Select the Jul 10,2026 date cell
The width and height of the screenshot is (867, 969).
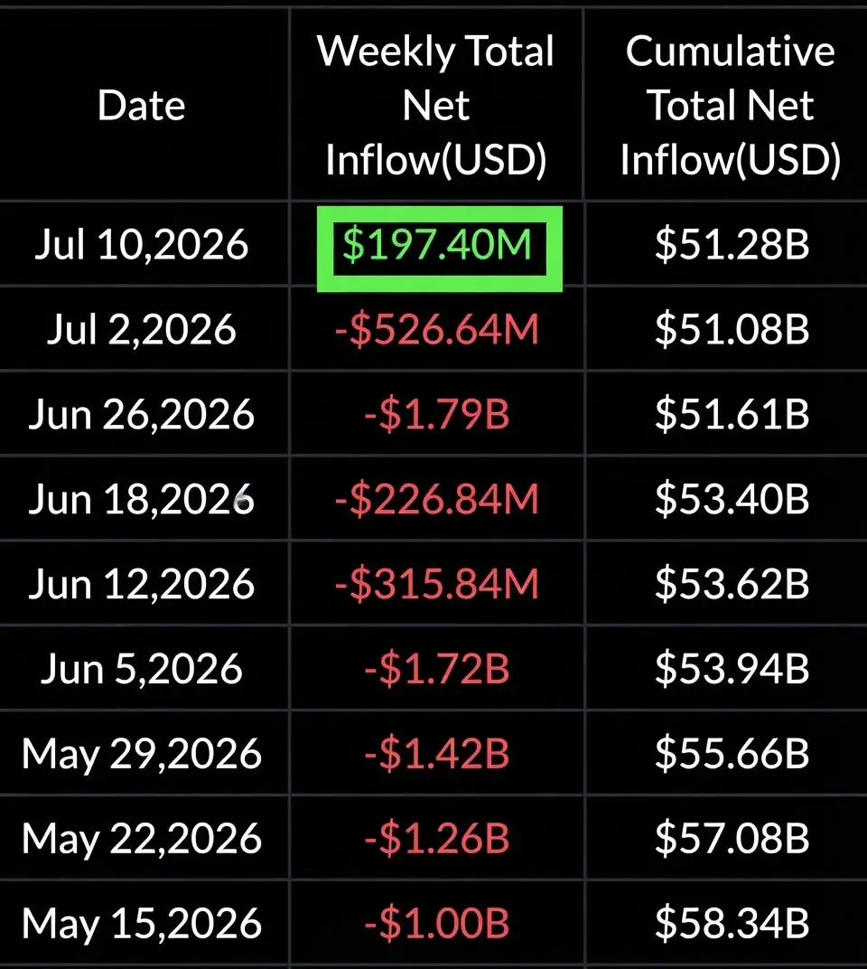tap(142, 245)
